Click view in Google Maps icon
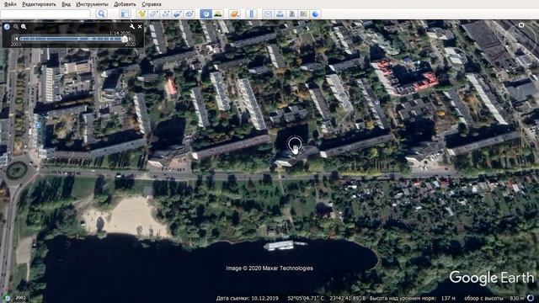Screen dimensions: 539x303 [x=303, y=13]
